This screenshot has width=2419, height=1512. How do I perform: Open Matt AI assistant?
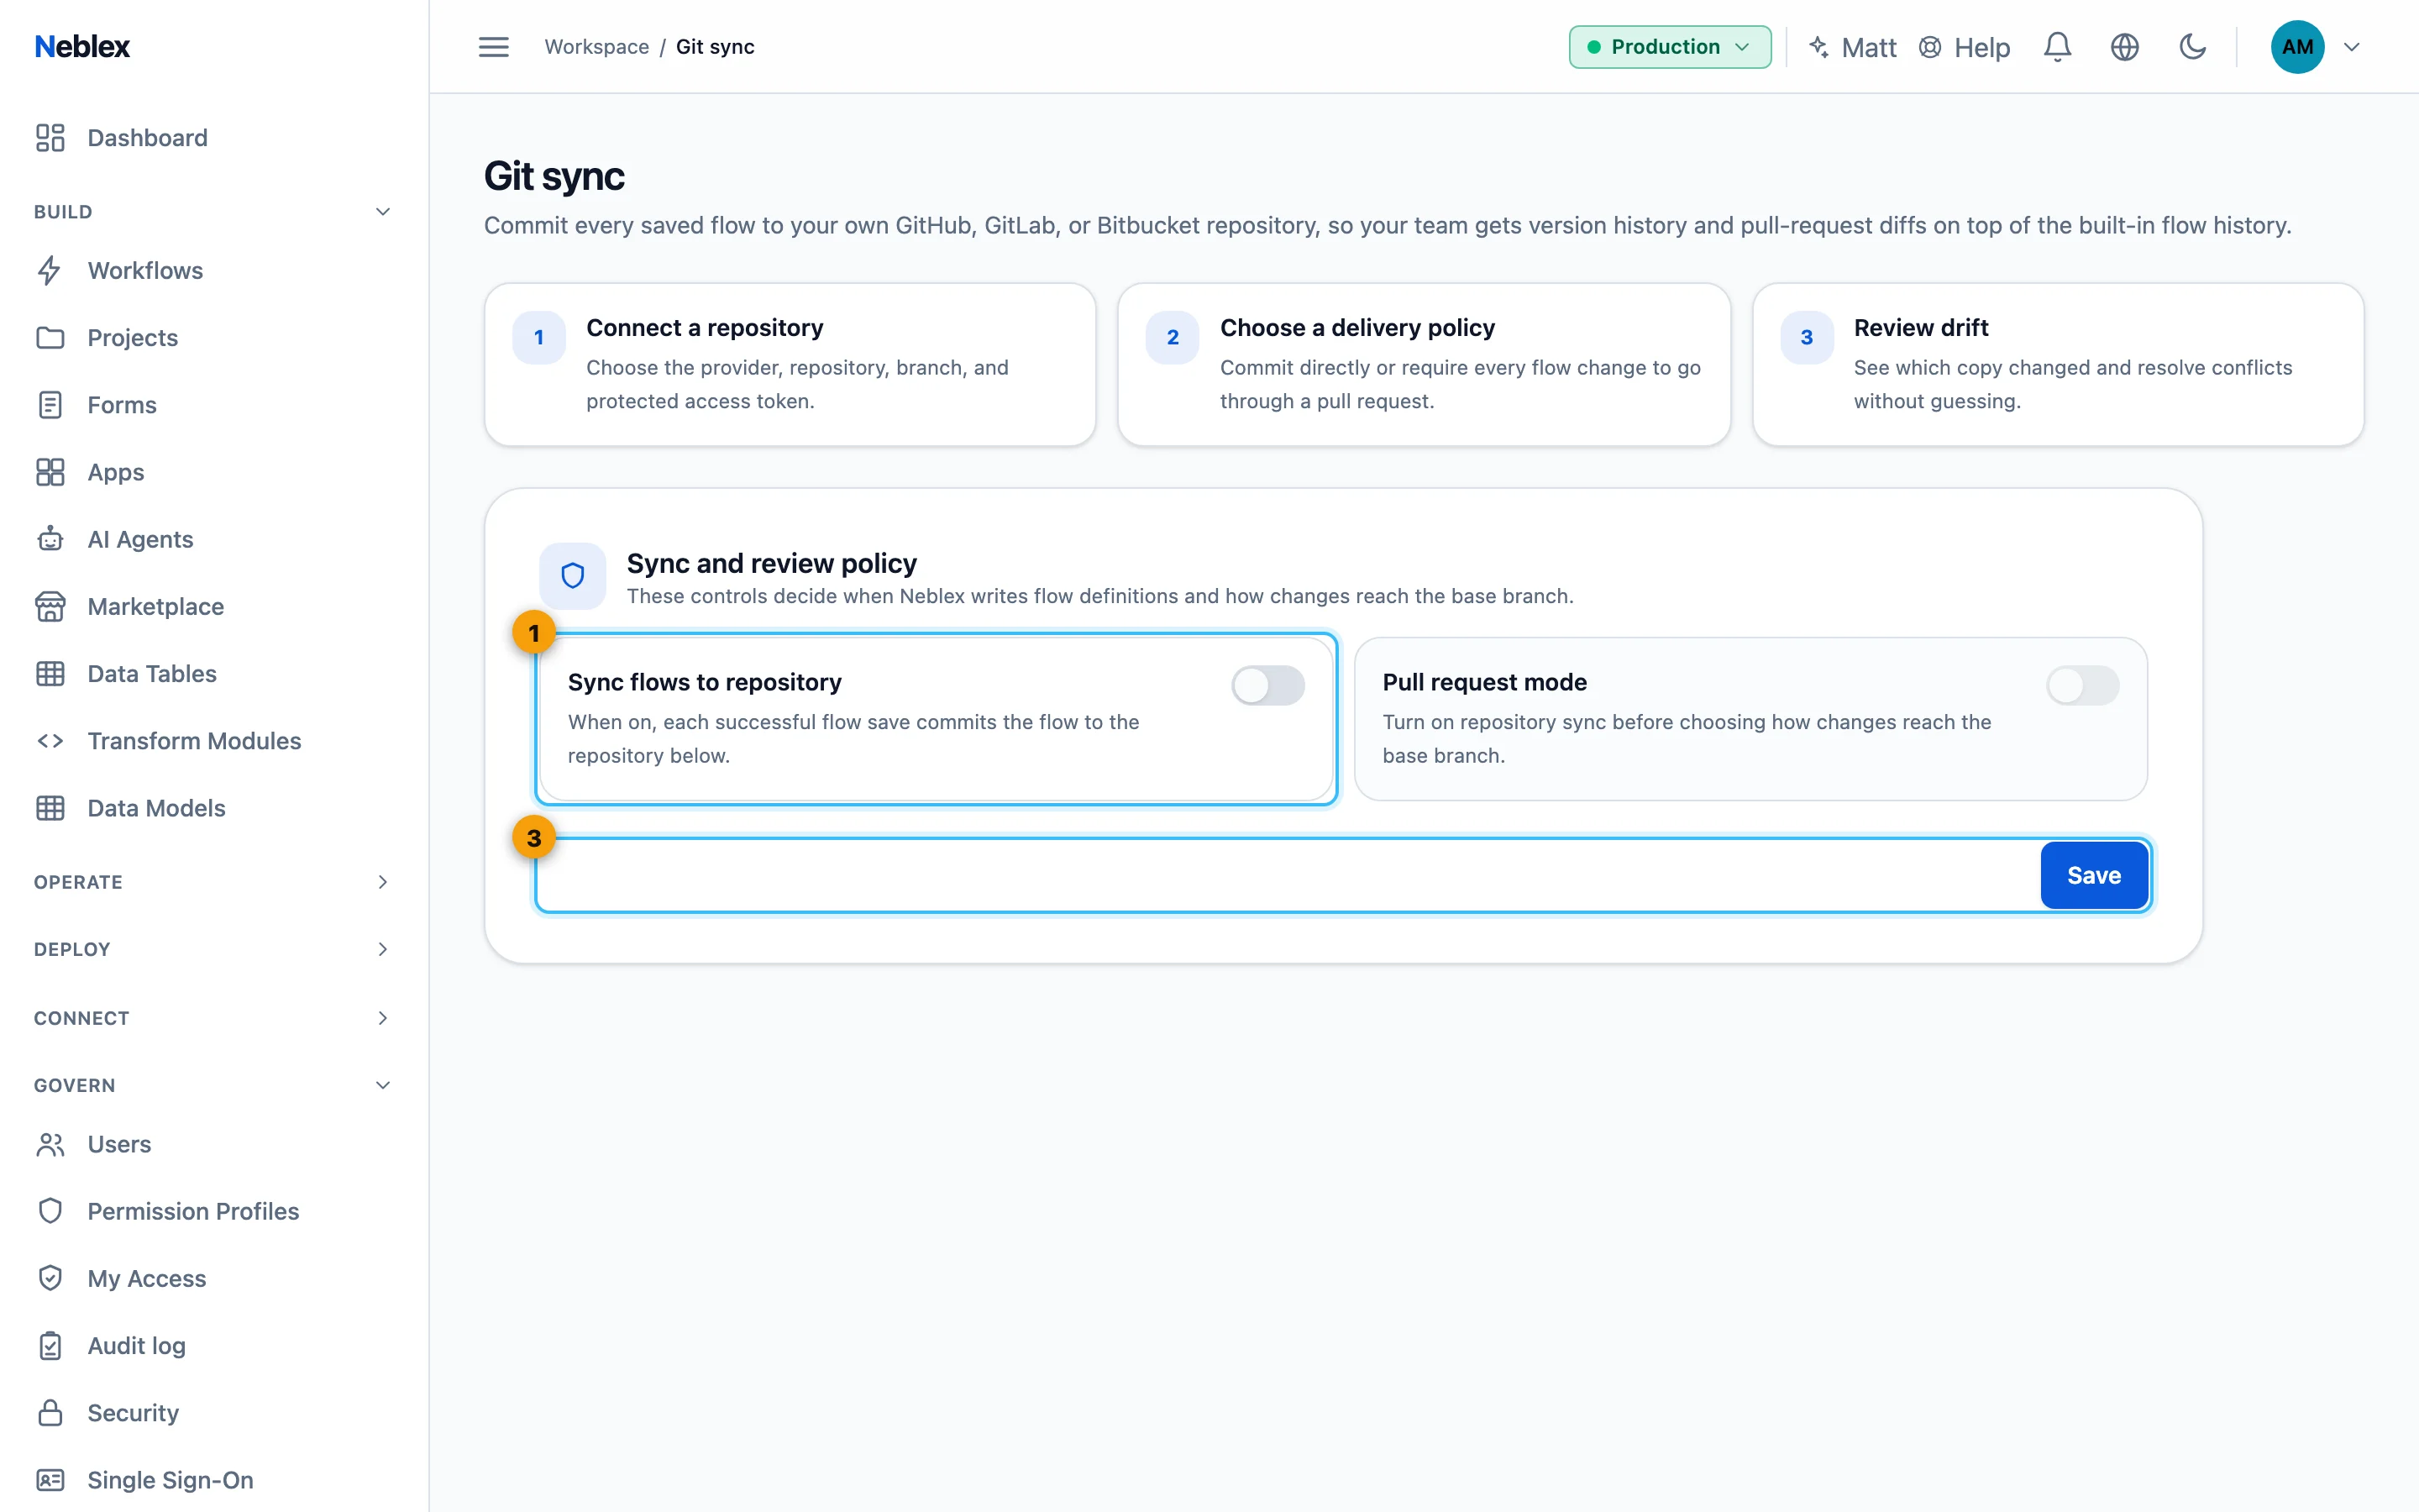coord(1852,47)
